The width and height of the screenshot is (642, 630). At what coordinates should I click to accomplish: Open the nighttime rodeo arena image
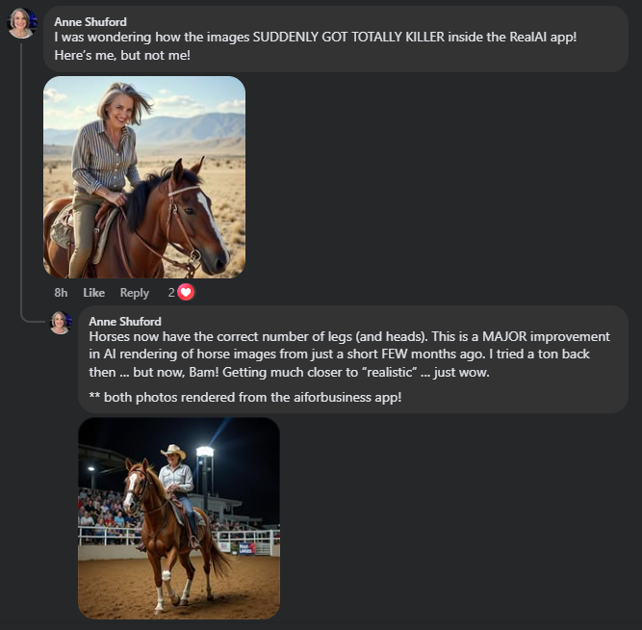coord(179,517)
